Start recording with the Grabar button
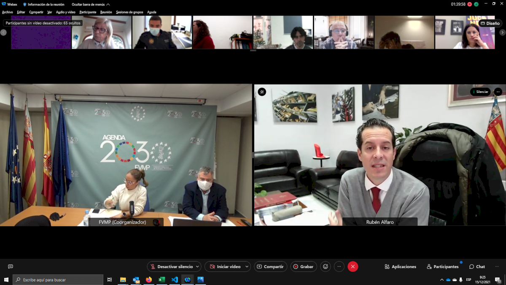Image resolution: width=506 pixels, height=285 pixels. [x=303, y=266]
